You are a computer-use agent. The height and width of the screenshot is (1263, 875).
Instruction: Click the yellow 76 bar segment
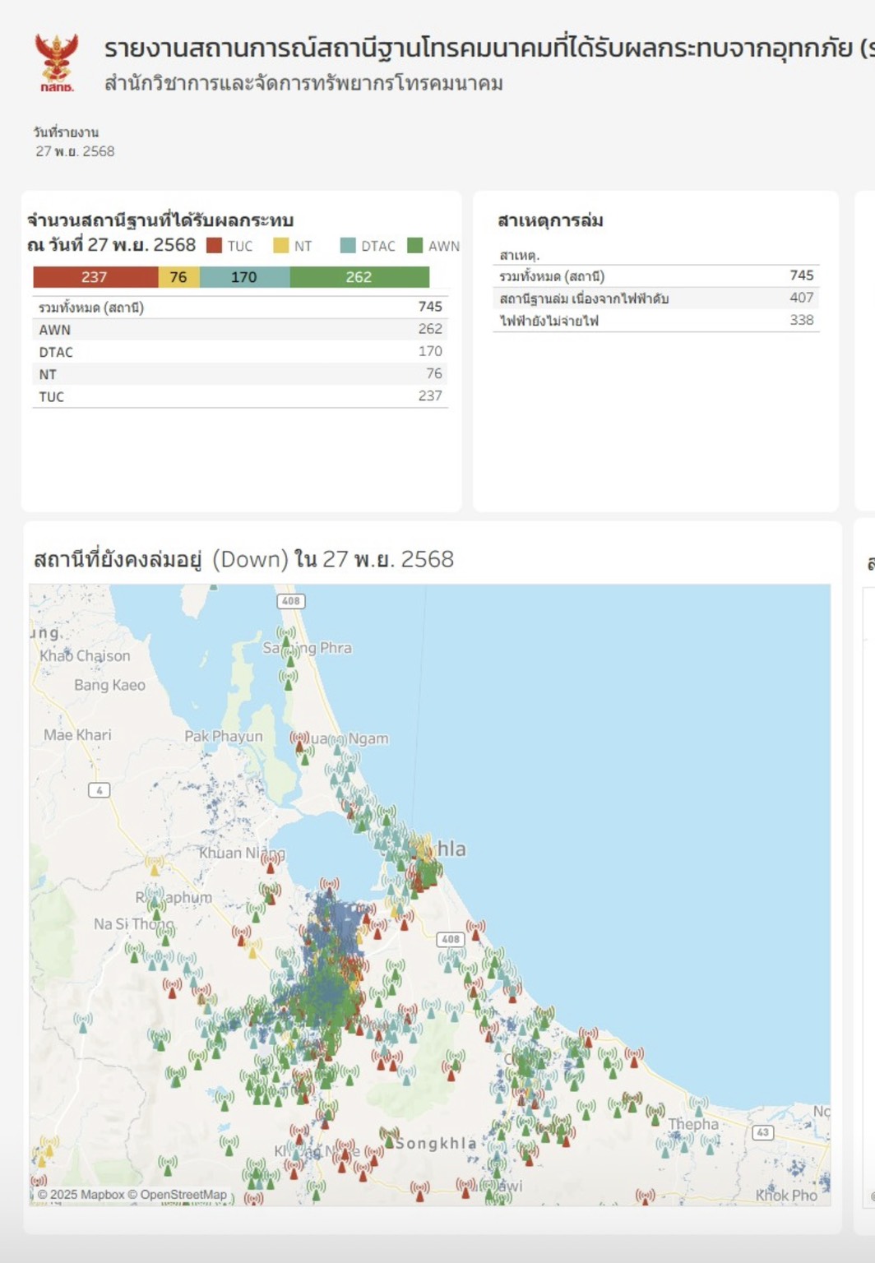pyautogui.click(x=178, y=277)
